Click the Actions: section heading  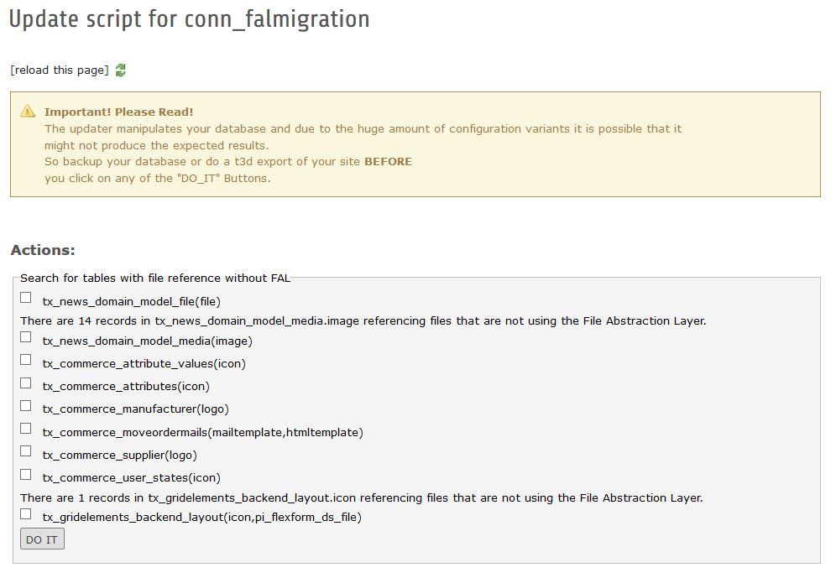43,250
